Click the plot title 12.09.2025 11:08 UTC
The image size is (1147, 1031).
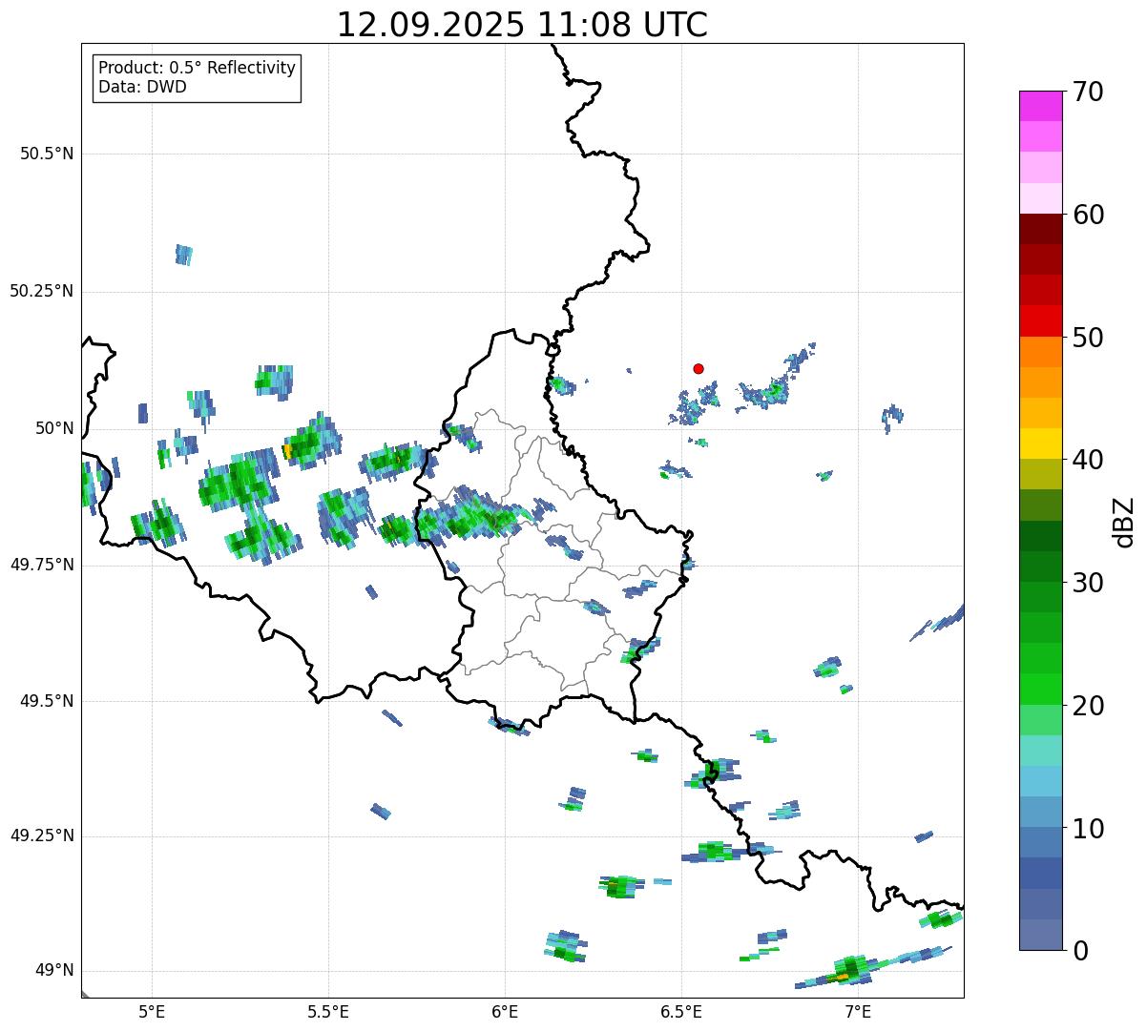point(522,25)
